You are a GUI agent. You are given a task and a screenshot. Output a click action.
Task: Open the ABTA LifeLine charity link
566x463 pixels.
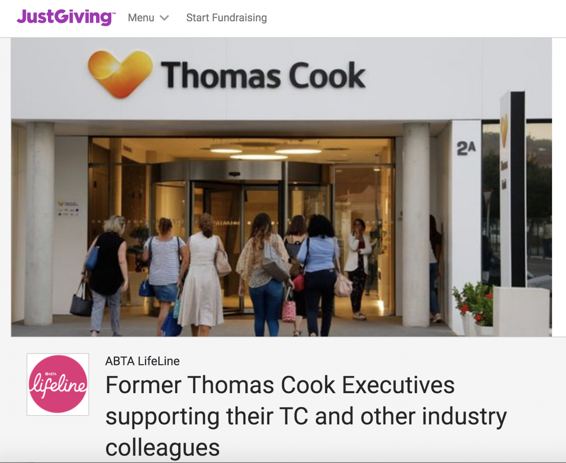pyautogui.click(x=142, y=361)
